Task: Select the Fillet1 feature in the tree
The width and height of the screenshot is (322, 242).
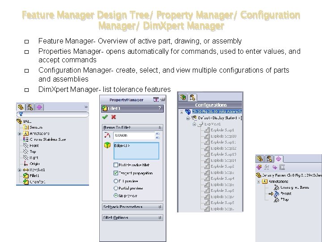Action: pos(31,176)
